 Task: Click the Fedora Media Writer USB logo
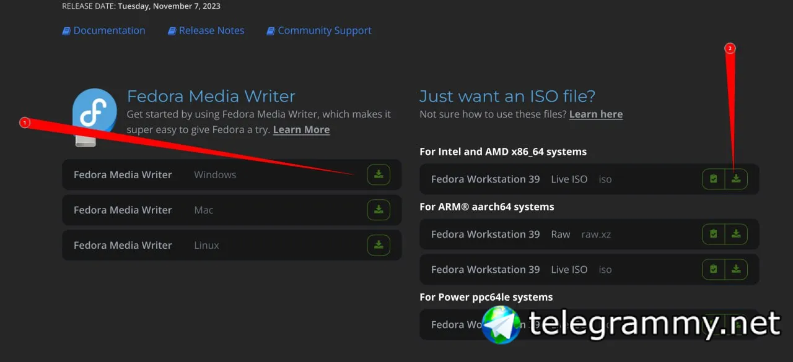94,118
